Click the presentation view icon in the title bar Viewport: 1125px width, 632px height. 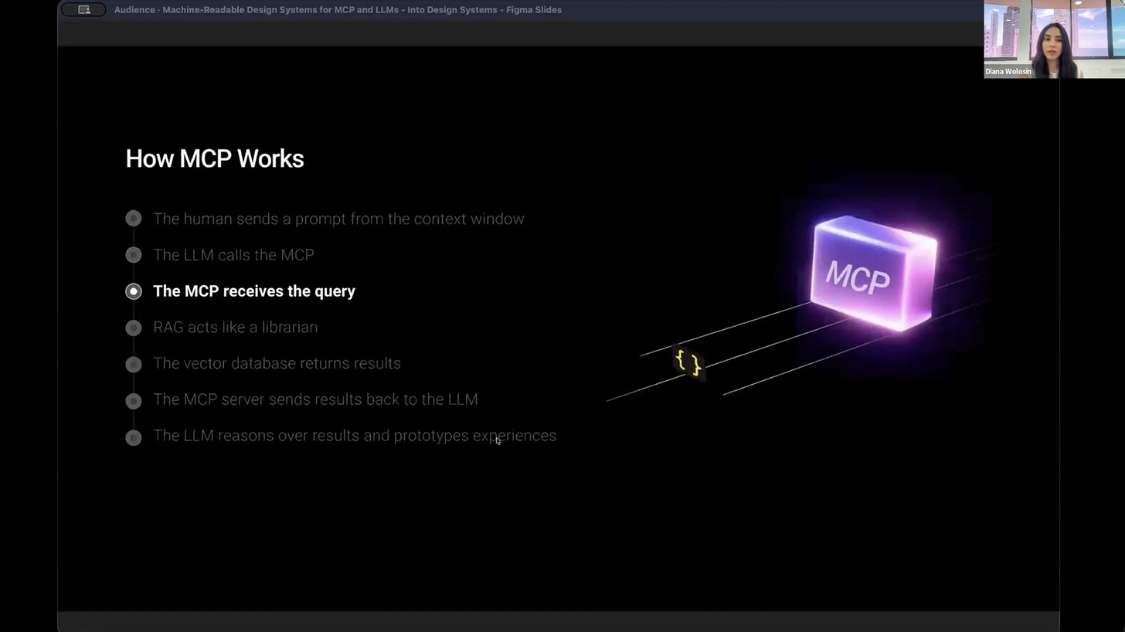click(83, 10)
